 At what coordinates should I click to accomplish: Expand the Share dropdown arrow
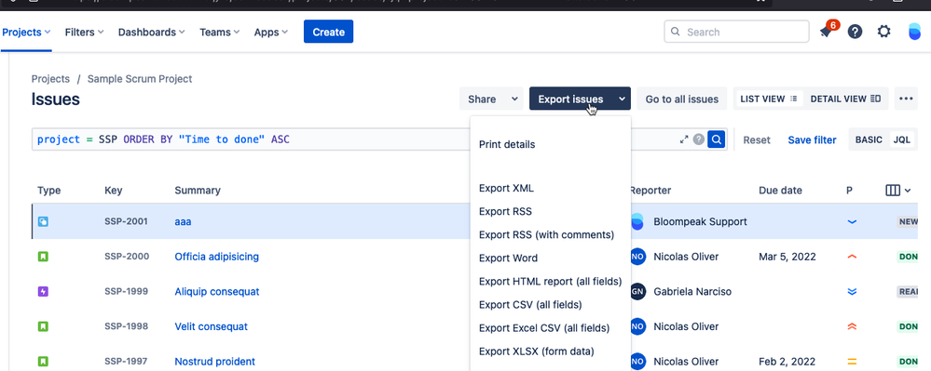[x=514, y=99]
